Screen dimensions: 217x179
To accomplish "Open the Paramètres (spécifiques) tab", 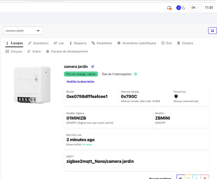I will pos(137,43).
